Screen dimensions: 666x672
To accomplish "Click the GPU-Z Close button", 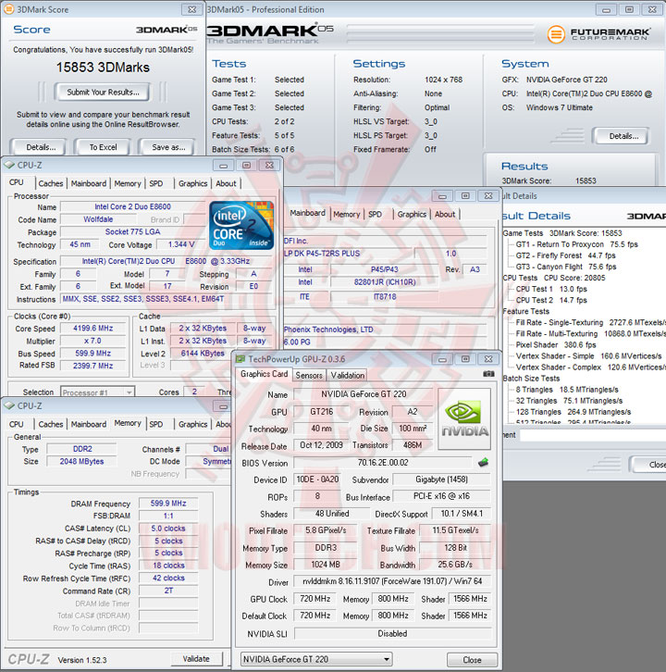I will [472, 660].
